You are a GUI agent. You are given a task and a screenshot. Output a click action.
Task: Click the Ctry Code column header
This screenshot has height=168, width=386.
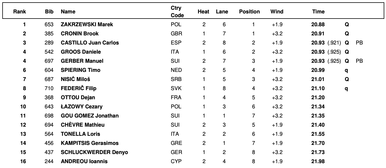pos(177,12)
